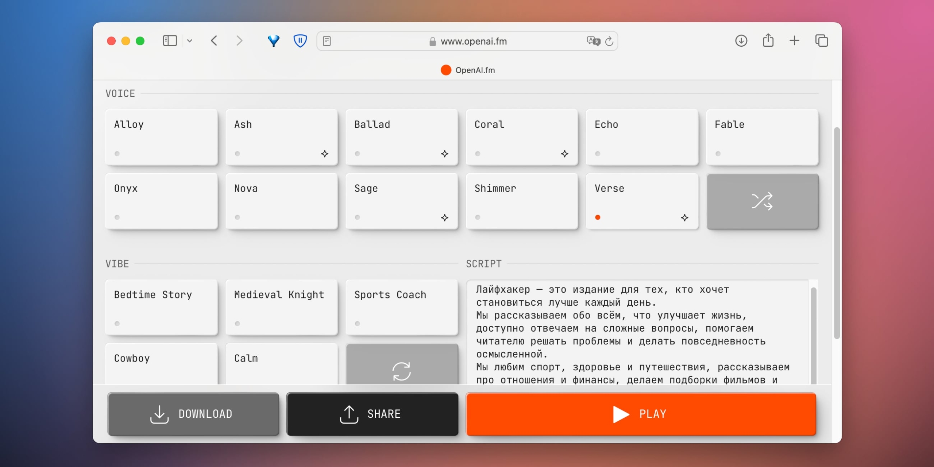Click the sparkle icon on Sage

click(444, 217)
